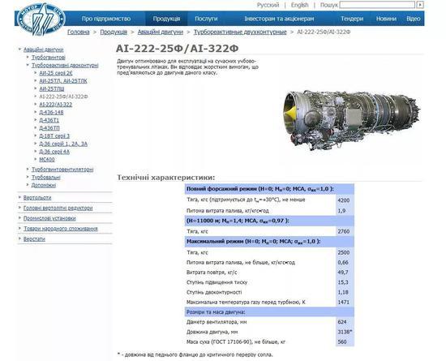Open Турбовальні sidebar link
446x361 pixels.
tap(46, 178)
